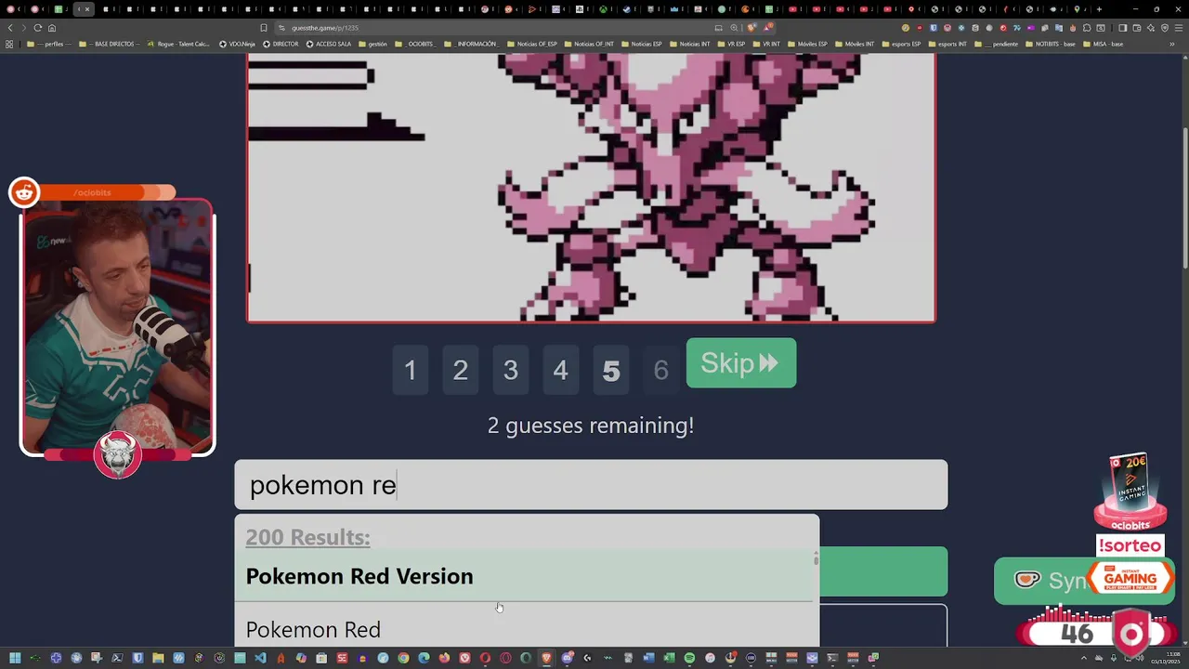This screenshot has height=669, width=1189.
Task: Open the 'Noticias OF_INT' bookmark folder
Action: tap(588, 44)
